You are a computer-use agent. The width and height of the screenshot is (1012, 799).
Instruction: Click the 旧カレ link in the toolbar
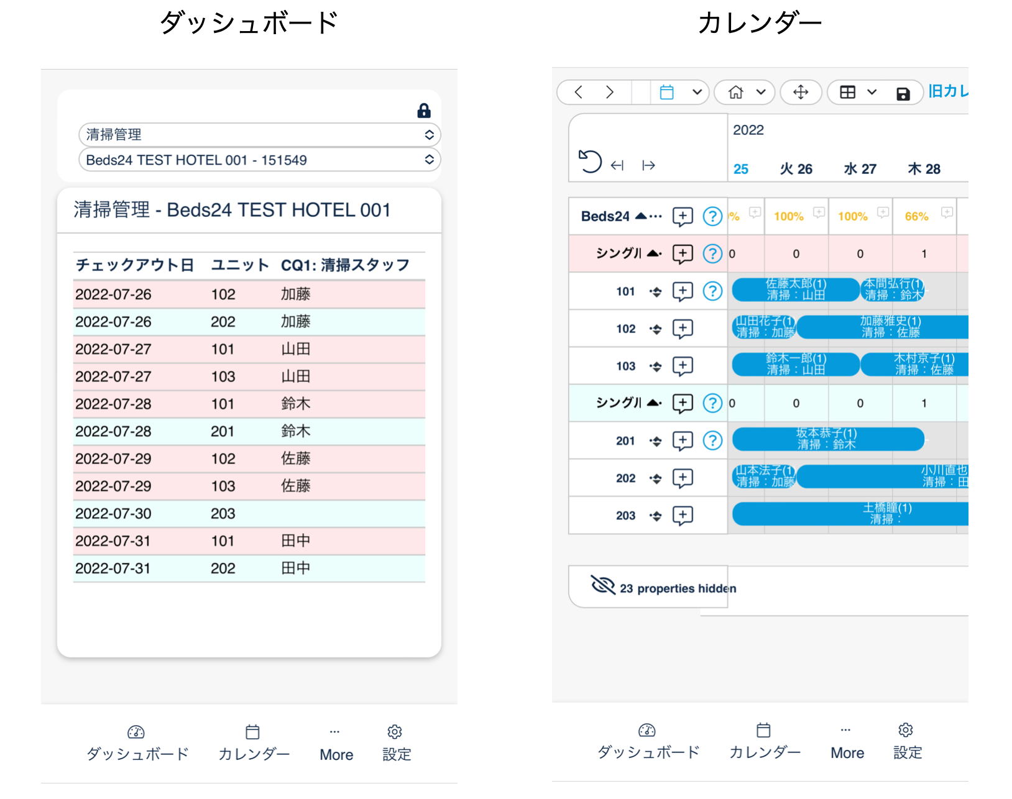[x=947, y=91]
